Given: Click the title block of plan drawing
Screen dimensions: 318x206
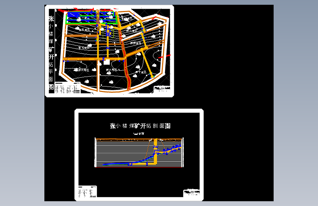Looking at the screenshot, I should [162, 89].
